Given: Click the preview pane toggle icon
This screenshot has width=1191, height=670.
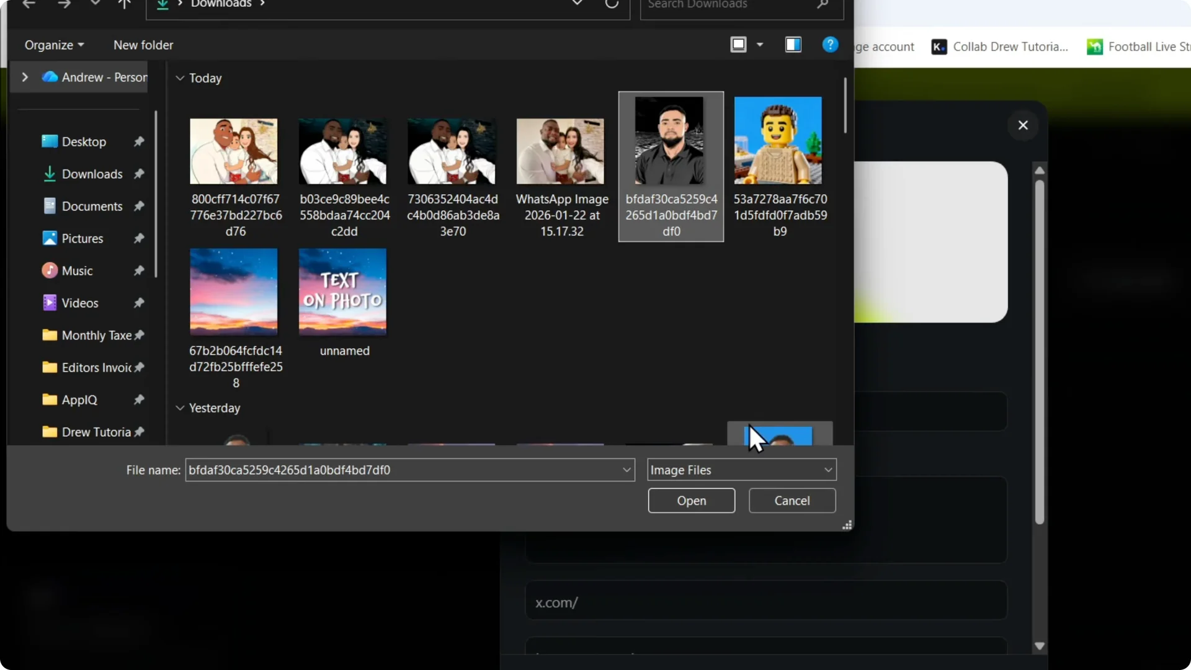Looking at the screenshot, I should pos(792,44).
